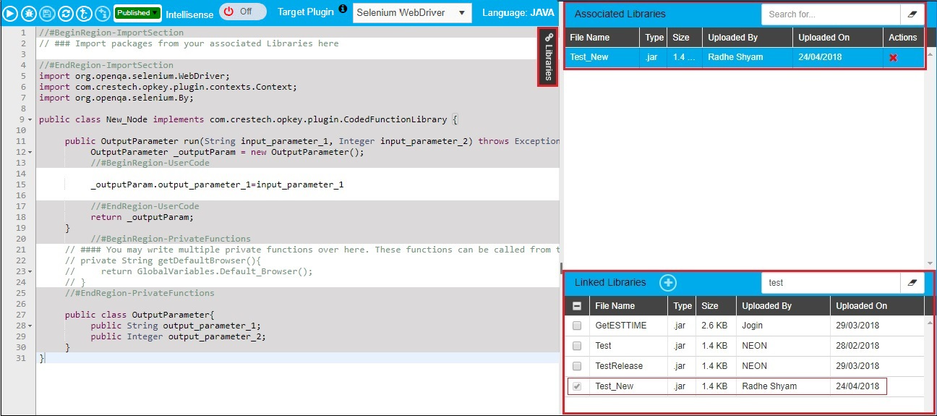This screenshot has width=937, height=416.
Task: Click the vertical Libraries tab
Action: [548, 57]
